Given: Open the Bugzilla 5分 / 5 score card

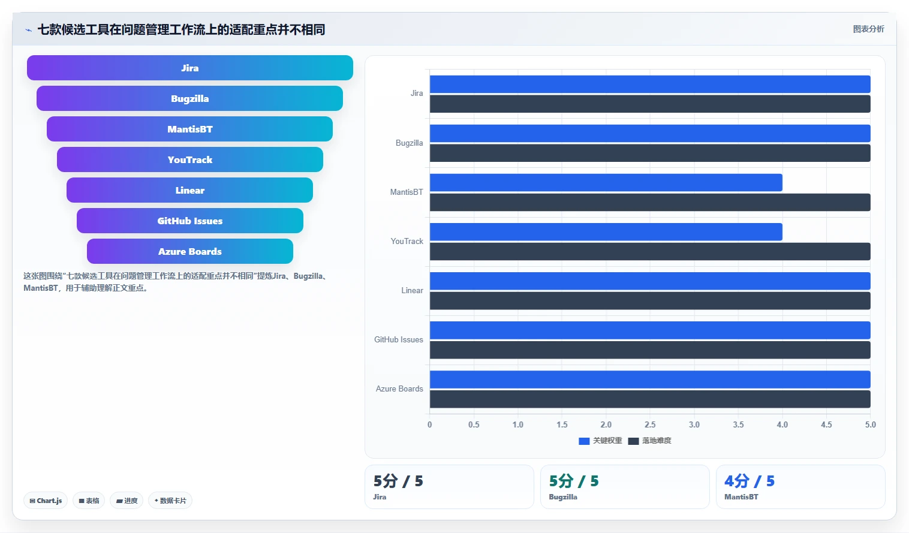Looking at the screenshot, I should [x=625, y=487].
